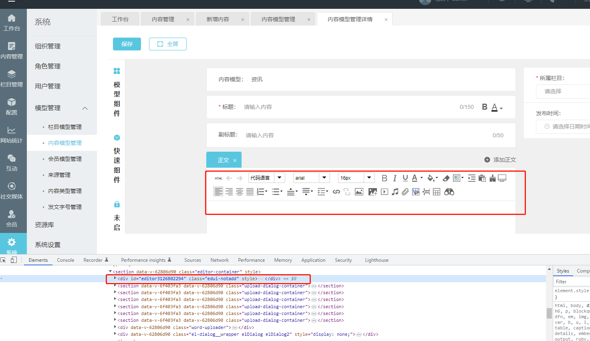This screenshot has height=341, width=590.
Task: Attach a file using the paperclip icon
Action: point(405,192)
